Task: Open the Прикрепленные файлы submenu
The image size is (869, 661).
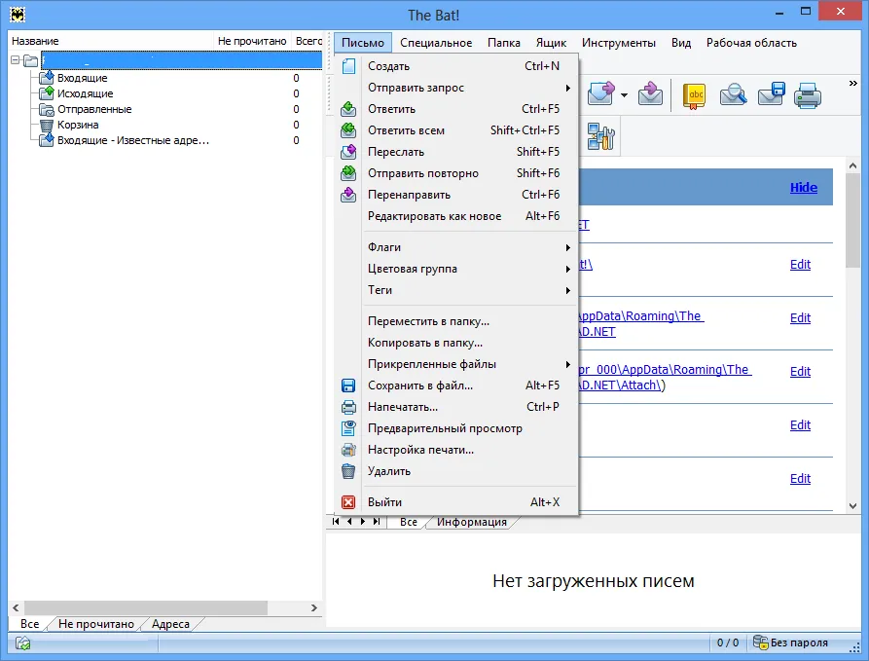Action: click(456, 364)
